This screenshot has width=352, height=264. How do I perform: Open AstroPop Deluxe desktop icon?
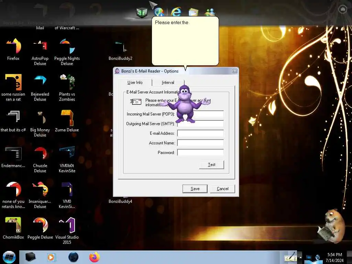[40, 52]
